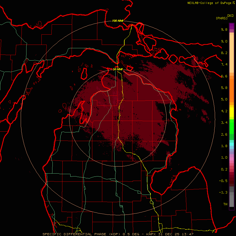This screenshot has width=236, height=236.
Task: Pick the pink band near 1.0 on scale
Action: pos(232,159)
